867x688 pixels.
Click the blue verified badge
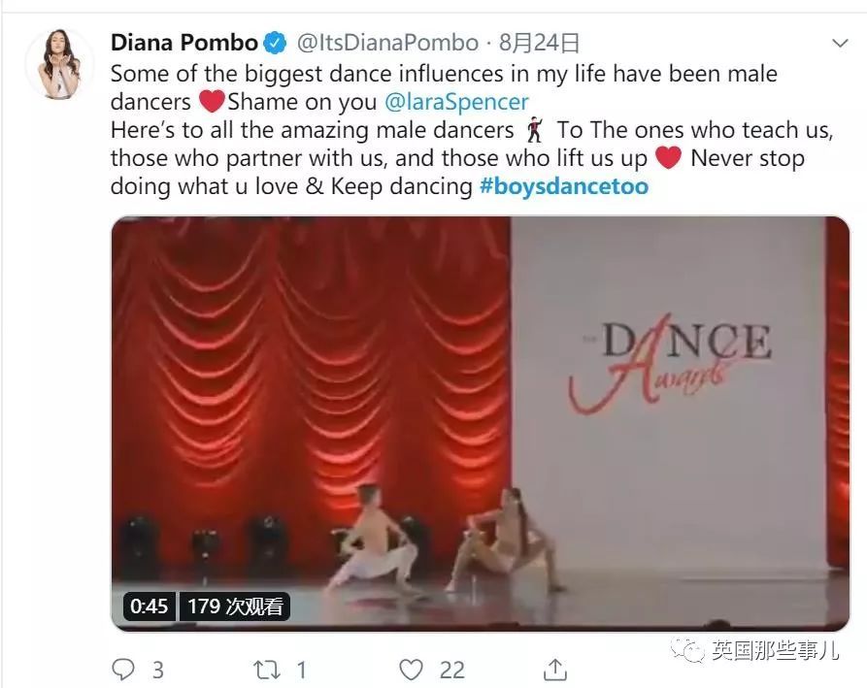tap(275, 43)
